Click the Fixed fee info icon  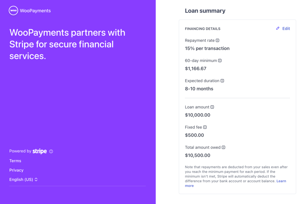(x=205, y=127)
